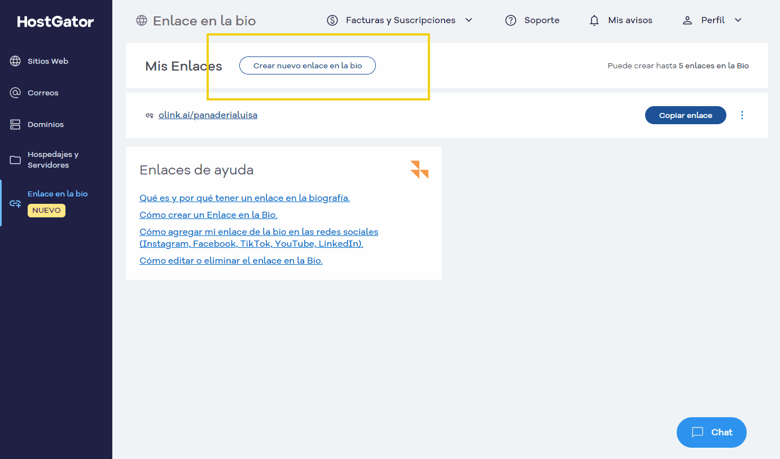
Task: Expand Facturas y Suscripciones chevron
Action: pyautogui.click(x=468, y=20)
